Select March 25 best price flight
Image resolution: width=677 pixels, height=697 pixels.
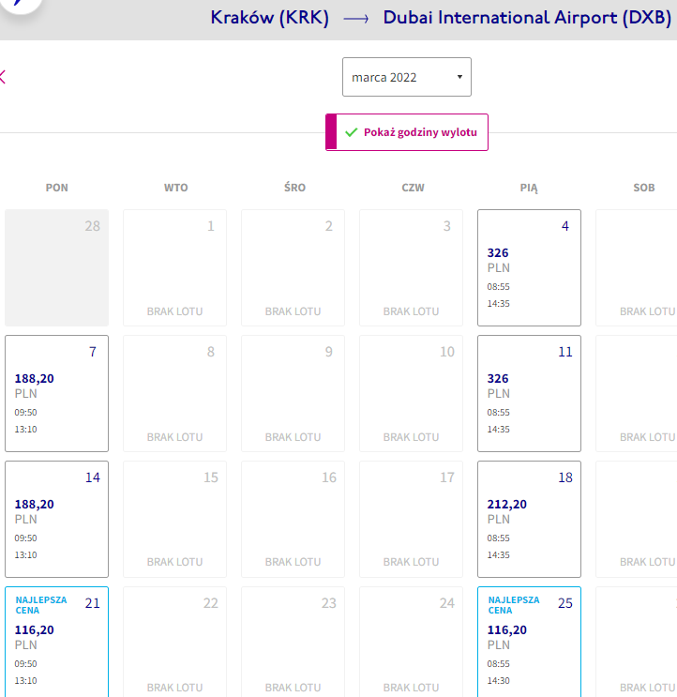pos(529,642)
